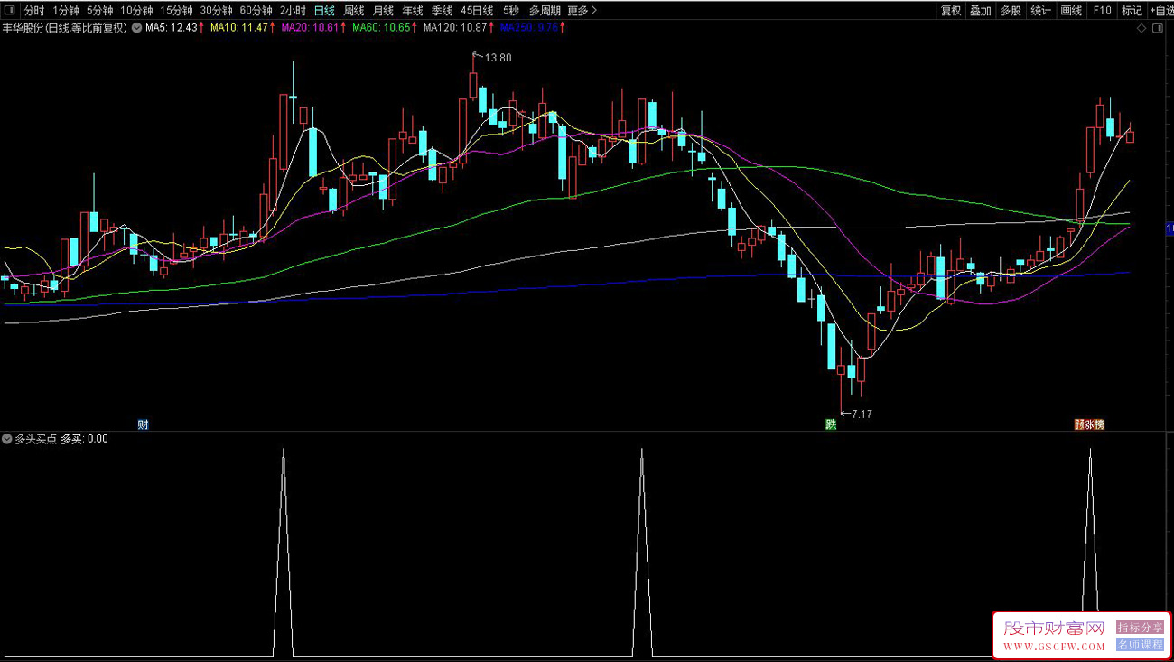The image size is (1174, 662).
Task: Click the 统计 statistics button
Action: (1041, 11)
